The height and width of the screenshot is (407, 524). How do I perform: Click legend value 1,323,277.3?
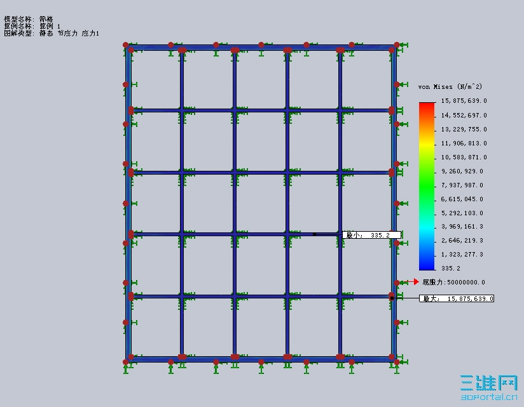click(x=462, y=255)
